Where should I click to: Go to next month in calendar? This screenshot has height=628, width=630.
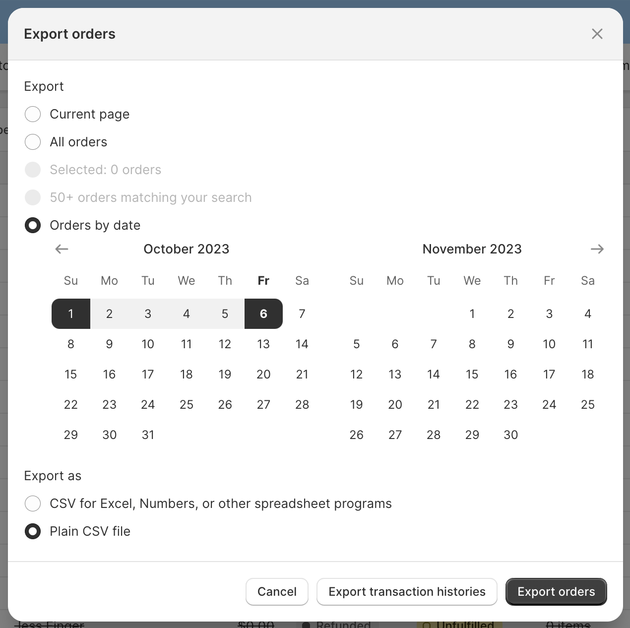[597, 249]
